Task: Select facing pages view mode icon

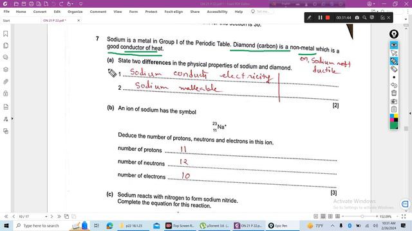Action: click(x=330, y=216)
